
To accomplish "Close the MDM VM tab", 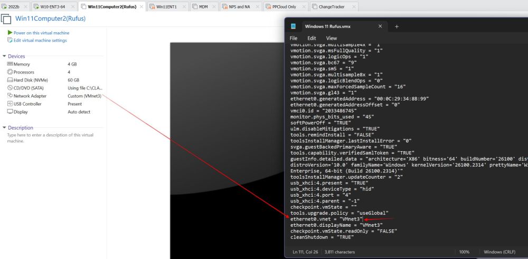I will tap(214, 7).
